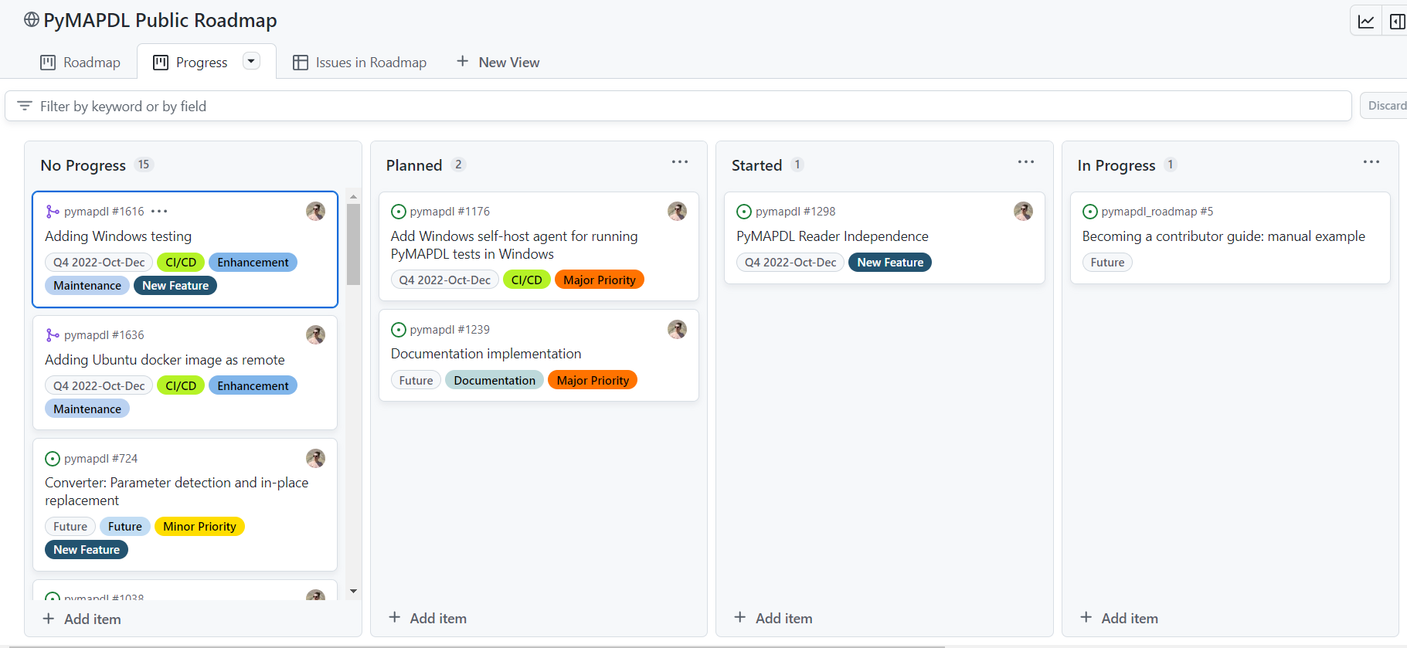Add item to Started column
Screen dimensions: 1407x648
773,619
